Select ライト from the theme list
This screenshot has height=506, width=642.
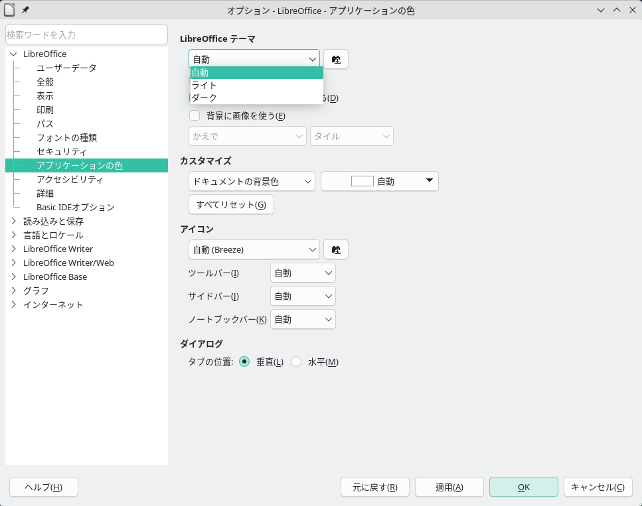click(204, 86)
